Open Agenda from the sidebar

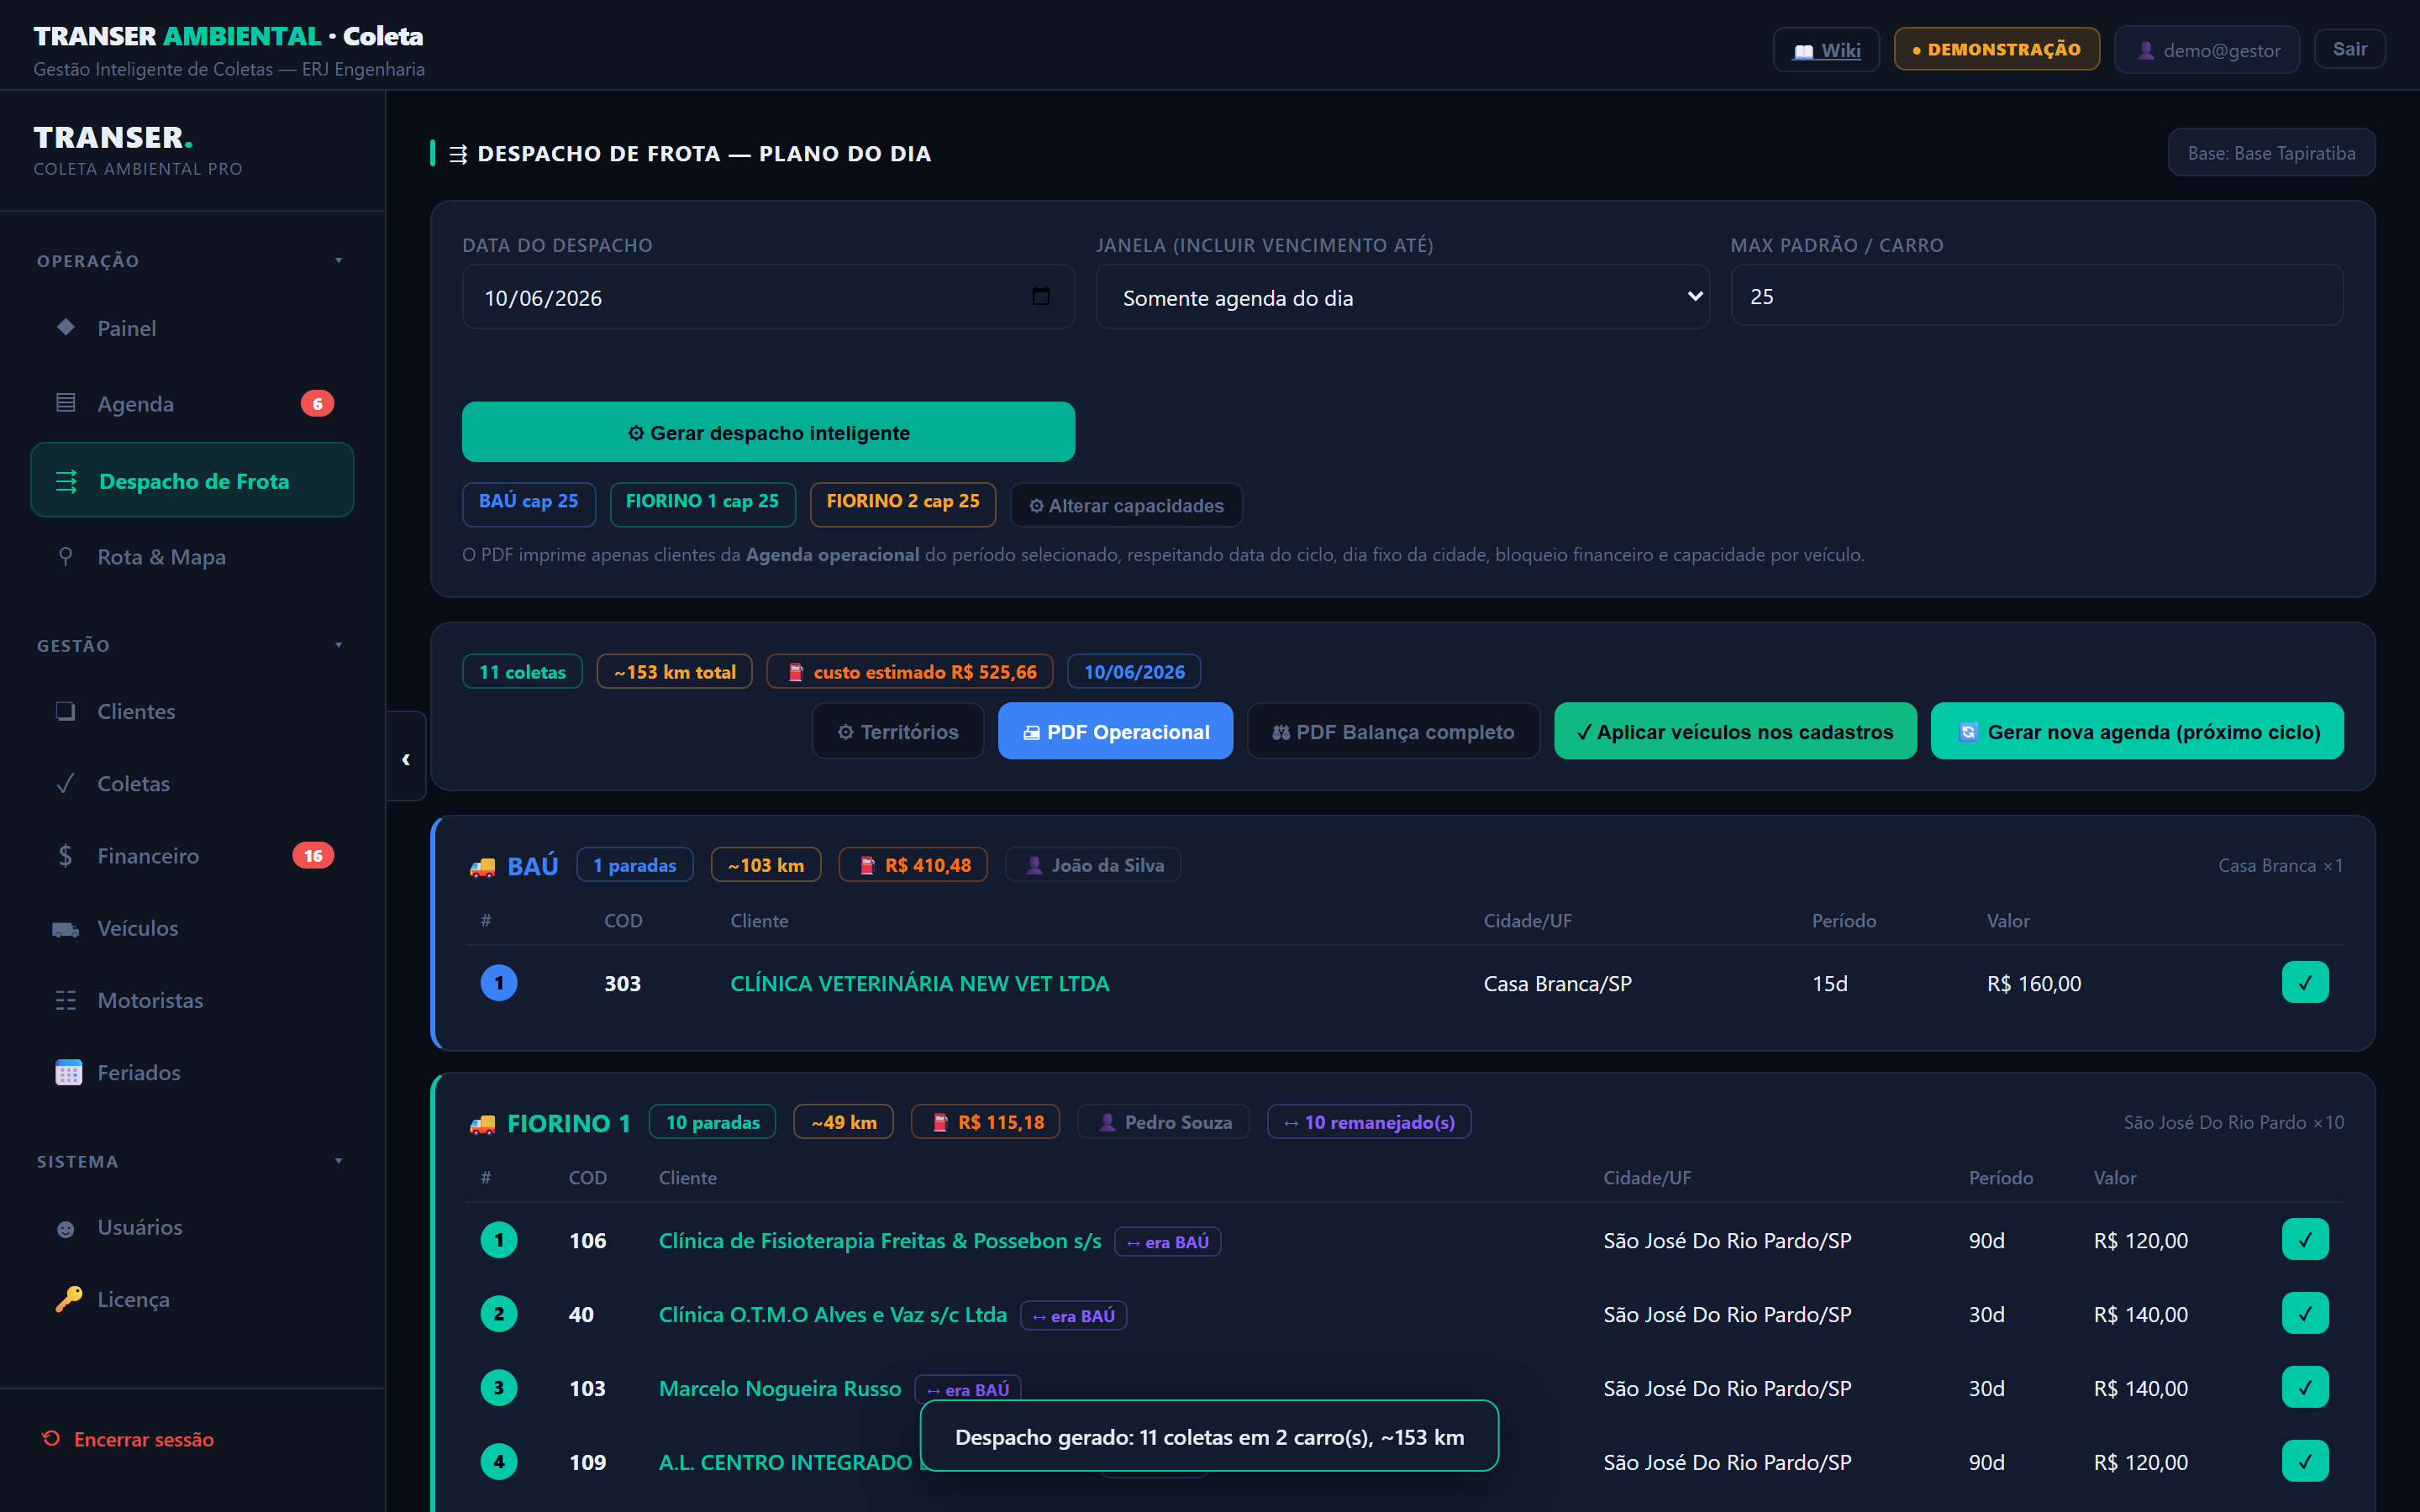[x=192, y=404]
